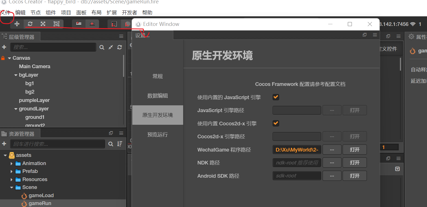Screen dimensions: 427x207
Task: Add a new node in 层级管理器
Action: pyautogui.click(x=4, y=47)
